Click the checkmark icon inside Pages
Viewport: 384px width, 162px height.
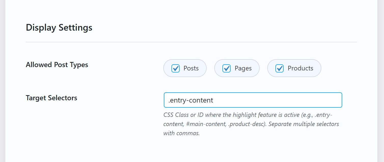click(226, 68)
